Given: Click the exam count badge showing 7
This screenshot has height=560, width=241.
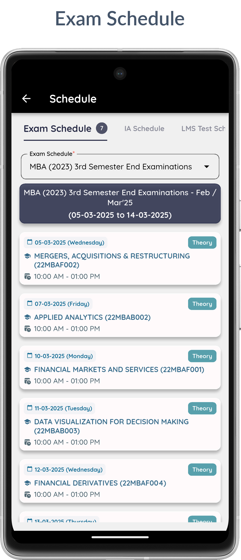Looking at the screenshot, I should coord(102,128).
